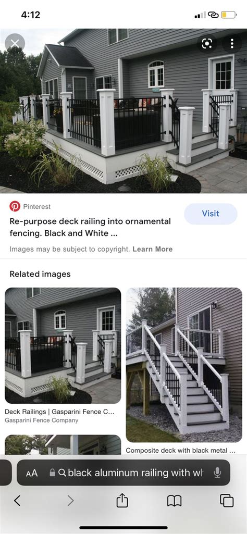Open the three-dot more options menu
247x534 pixels.
[232, 43]
